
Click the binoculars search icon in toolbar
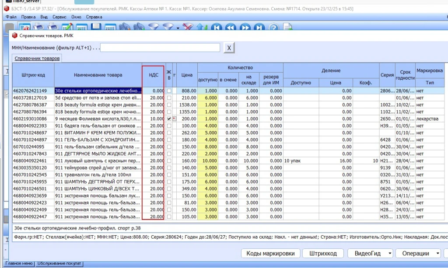coord(126,27)
